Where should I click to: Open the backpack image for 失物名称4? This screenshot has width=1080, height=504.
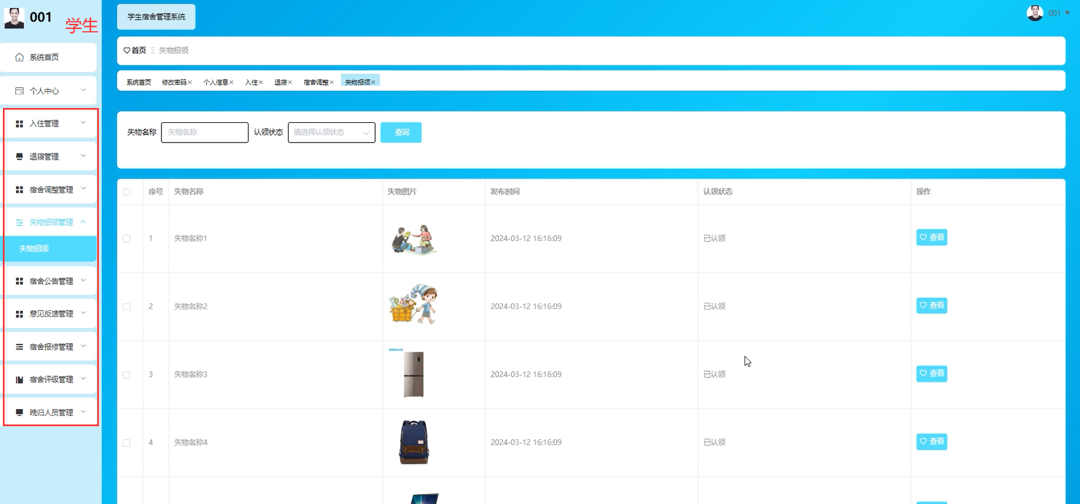pyautogui.click(x=414, y=442)
